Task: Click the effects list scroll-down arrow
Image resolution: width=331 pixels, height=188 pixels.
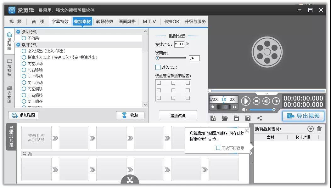Action: (145, 105)
